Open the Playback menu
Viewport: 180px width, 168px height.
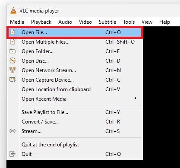41,22
